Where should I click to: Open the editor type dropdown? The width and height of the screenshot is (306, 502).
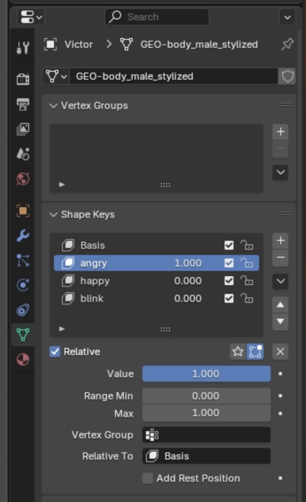pos(31,17)
